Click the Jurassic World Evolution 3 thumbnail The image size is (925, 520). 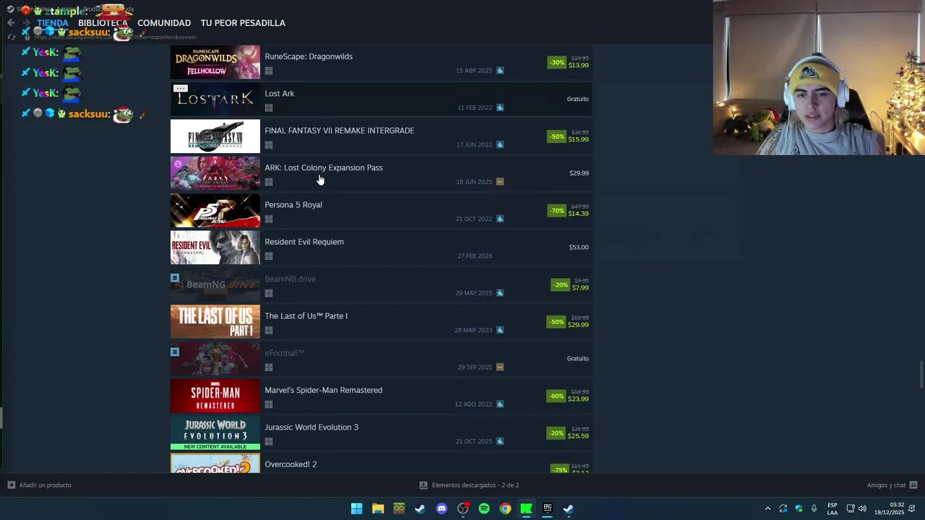215,433
